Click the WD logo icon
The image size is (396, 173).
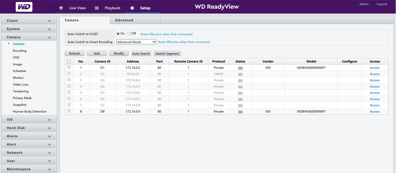tap(24, 7)
